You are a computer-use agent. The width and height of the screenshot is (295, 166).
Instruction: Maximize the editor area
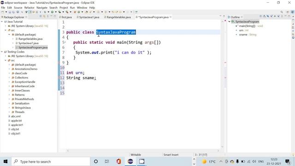point(224,16)
